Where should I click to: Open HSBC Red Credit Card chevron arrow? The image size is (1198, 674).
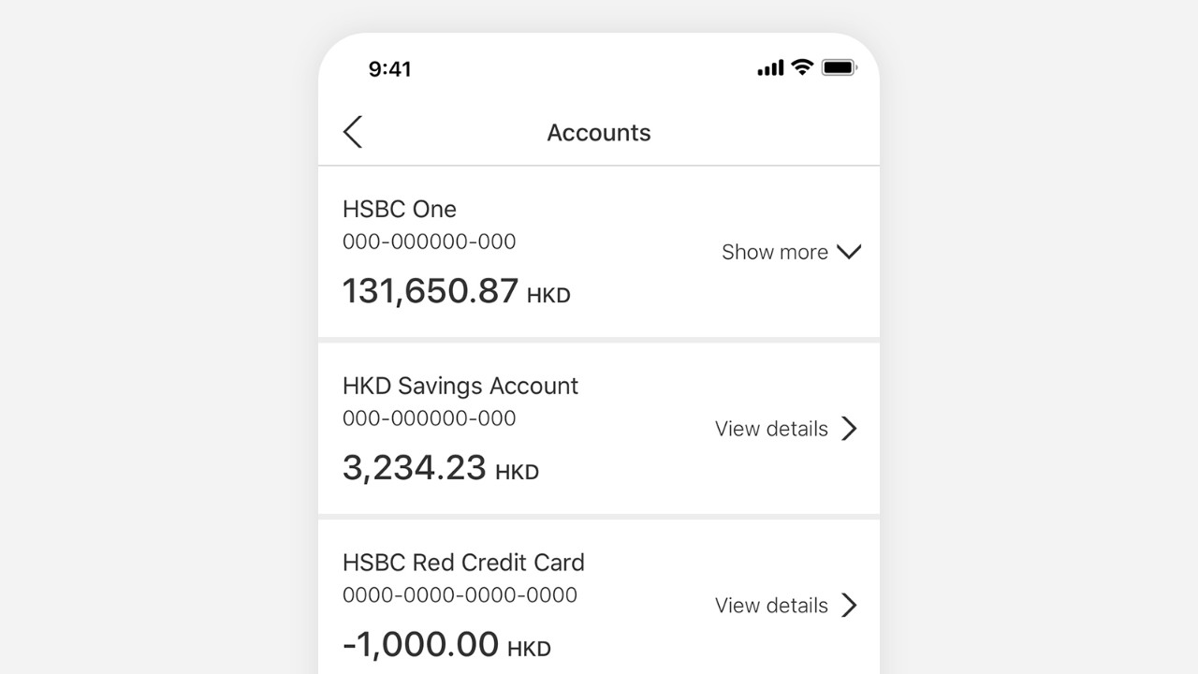pos(849,606)
